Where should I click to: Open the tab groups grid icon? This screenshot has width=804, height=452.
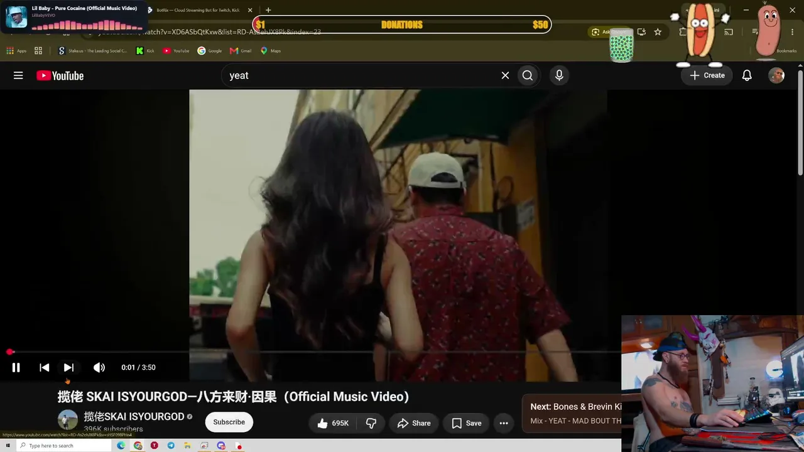(38, 51)
